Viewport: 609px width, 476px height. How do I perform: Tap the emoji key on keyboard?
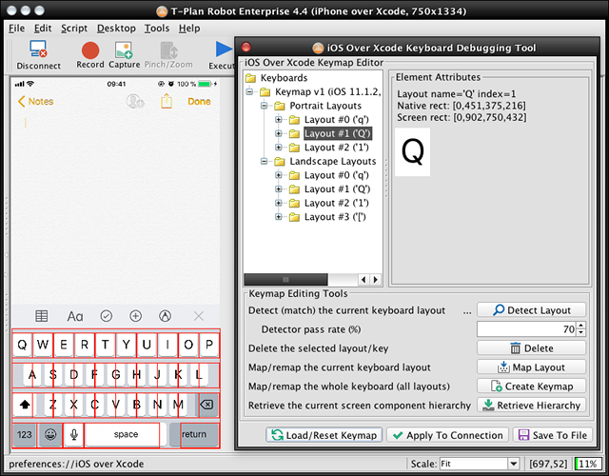(x=49, y=434)
